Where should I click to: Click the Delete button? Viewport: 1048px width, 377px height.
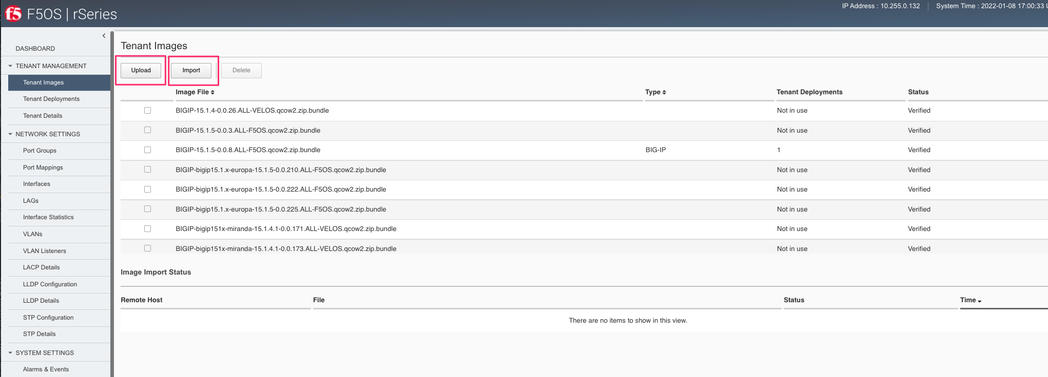(x=241, y=70)
